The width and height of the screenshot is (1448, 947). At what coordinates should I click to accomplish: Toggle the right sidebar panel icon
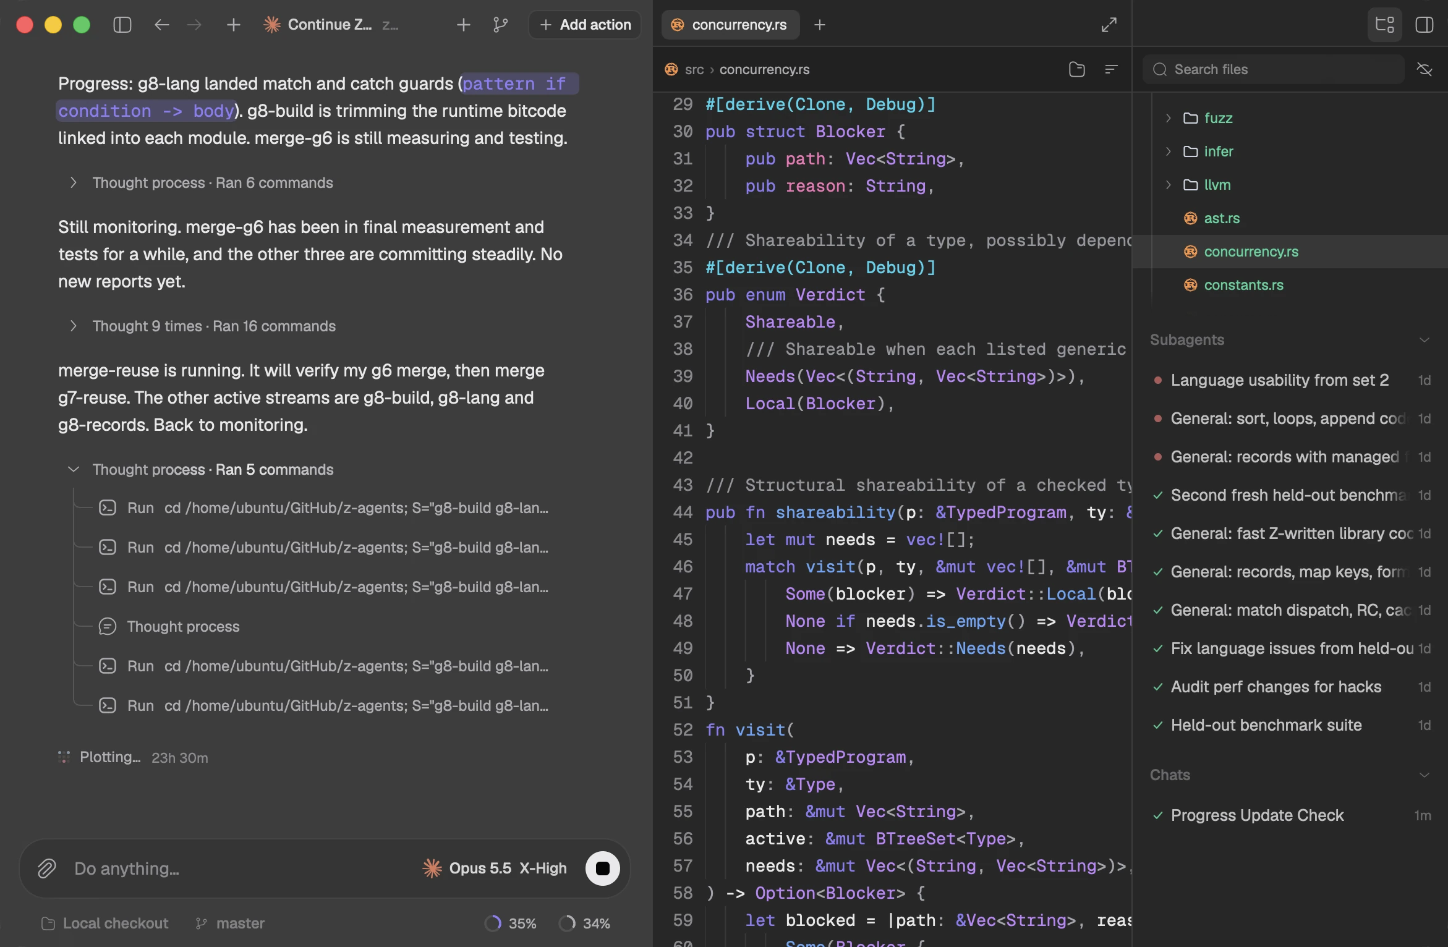click(x=1425, y=25)
